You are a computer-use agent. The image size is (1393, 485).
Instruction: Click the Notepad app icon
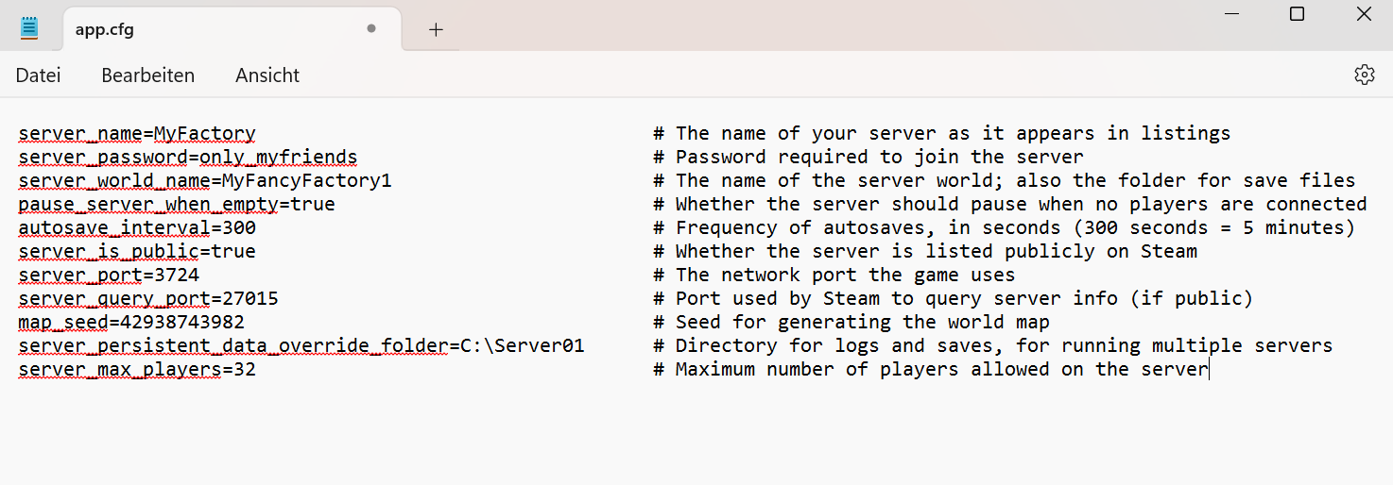[x=29, y=28]
